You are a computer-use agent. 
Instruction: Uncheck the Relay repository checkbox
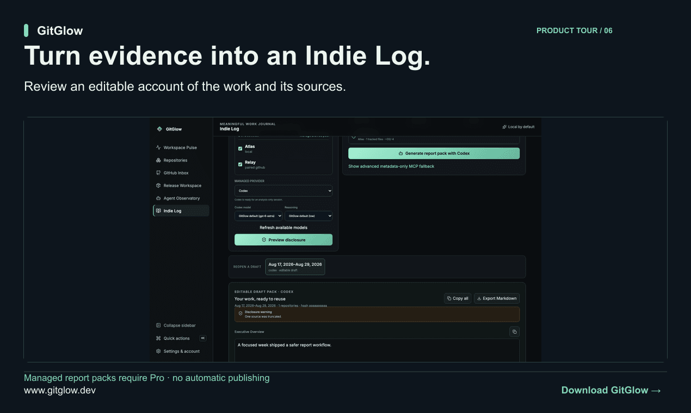(240, 164)
